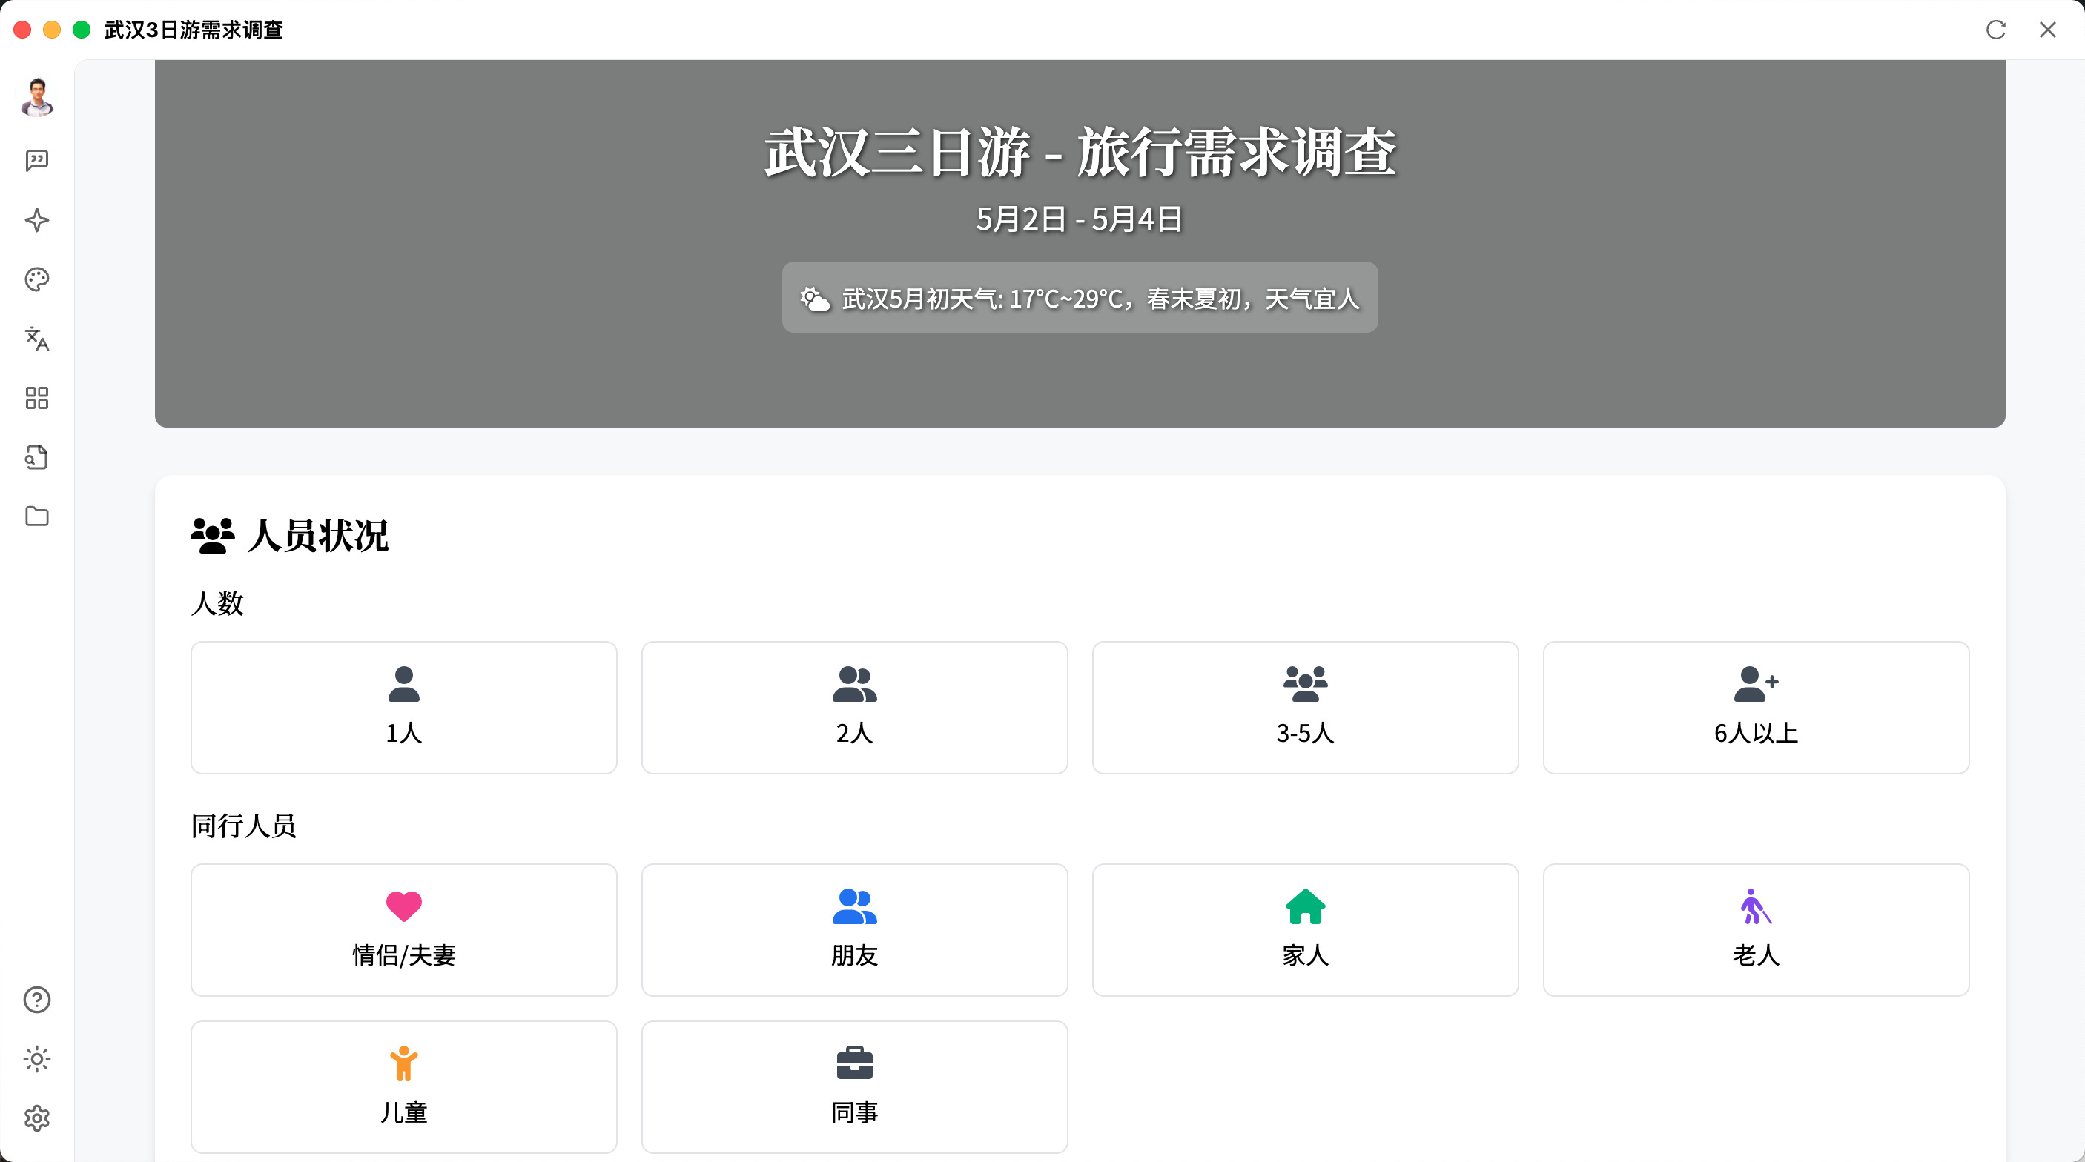This screenshot has height=1162, width=2085.
Task: Open the translate sidebar icon
Action: (x=37, y=339)
